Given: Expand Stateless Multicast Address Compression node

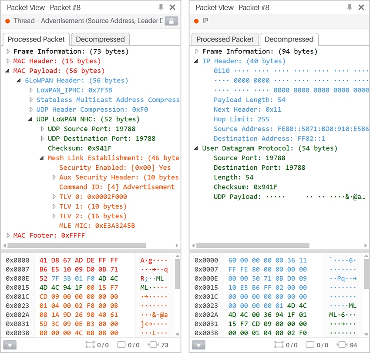Looking at the screenshot, I should pos(31,100).
